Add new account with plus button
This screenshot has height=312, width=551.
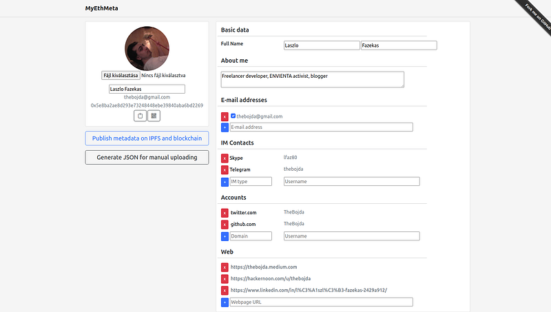225,236
